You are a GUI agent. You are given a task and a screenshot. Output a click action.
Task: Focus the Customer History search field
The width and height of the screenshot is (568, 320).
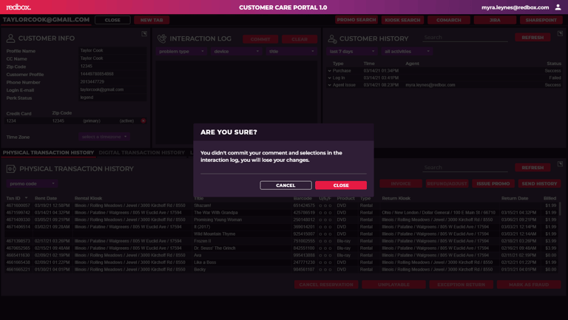pos(465,37)
